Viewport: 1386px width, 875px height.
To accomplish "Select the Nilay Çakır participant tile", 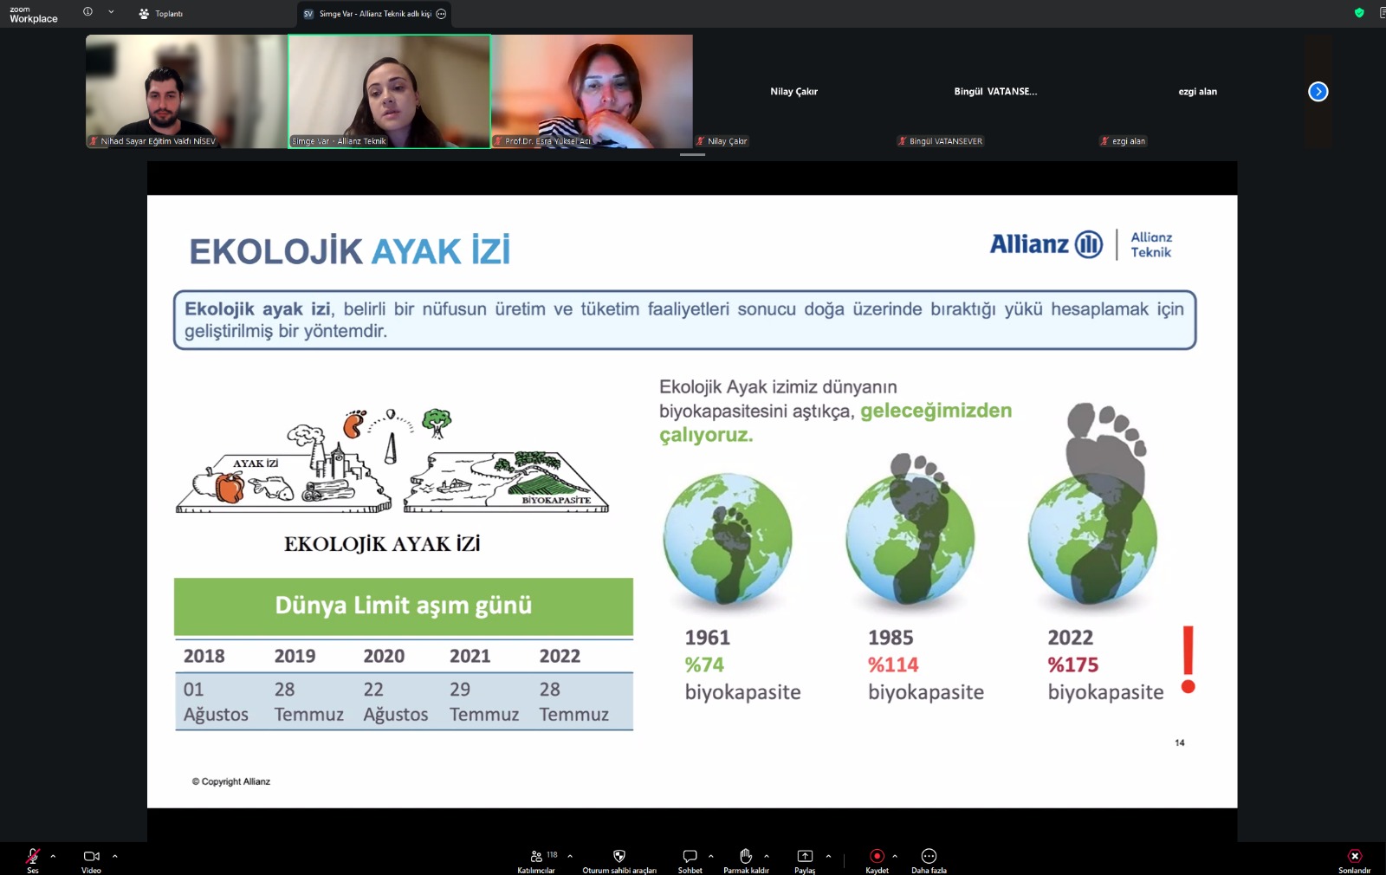I will pyautogui.click(x=794, y=91).
